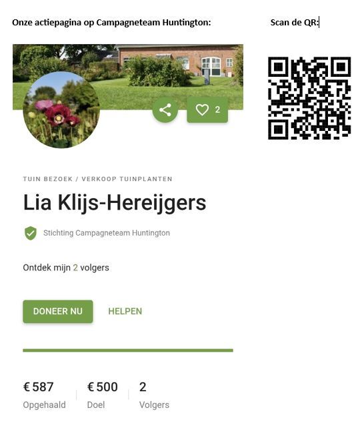This screenshot has height=428, width=360.
Task: Click the HELPEN link
Action: coord(125,311)
